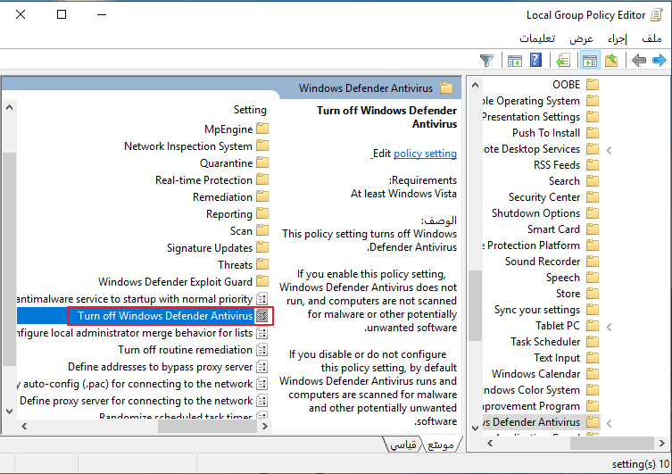Open the blue question mark Help icon
This screenshot has height=474, width=672.
[x=535, y=61]
